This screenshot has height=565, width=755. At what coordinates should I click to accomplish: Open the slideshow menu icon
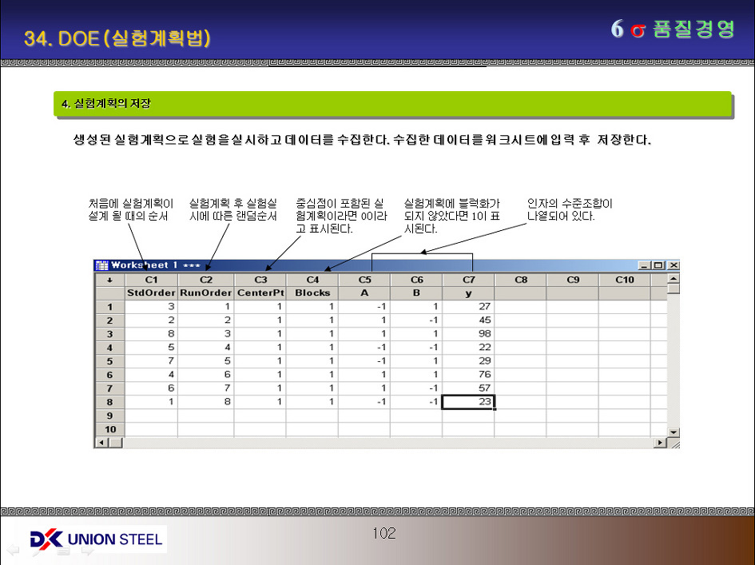[64, 550]
